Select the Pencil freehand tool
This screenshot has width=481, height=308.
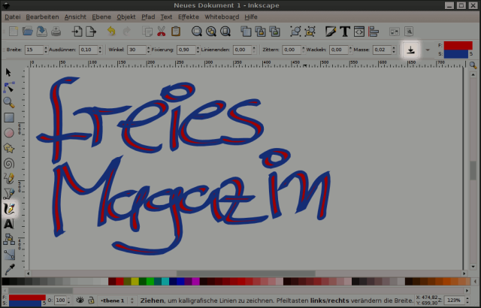tap(9, 178)
